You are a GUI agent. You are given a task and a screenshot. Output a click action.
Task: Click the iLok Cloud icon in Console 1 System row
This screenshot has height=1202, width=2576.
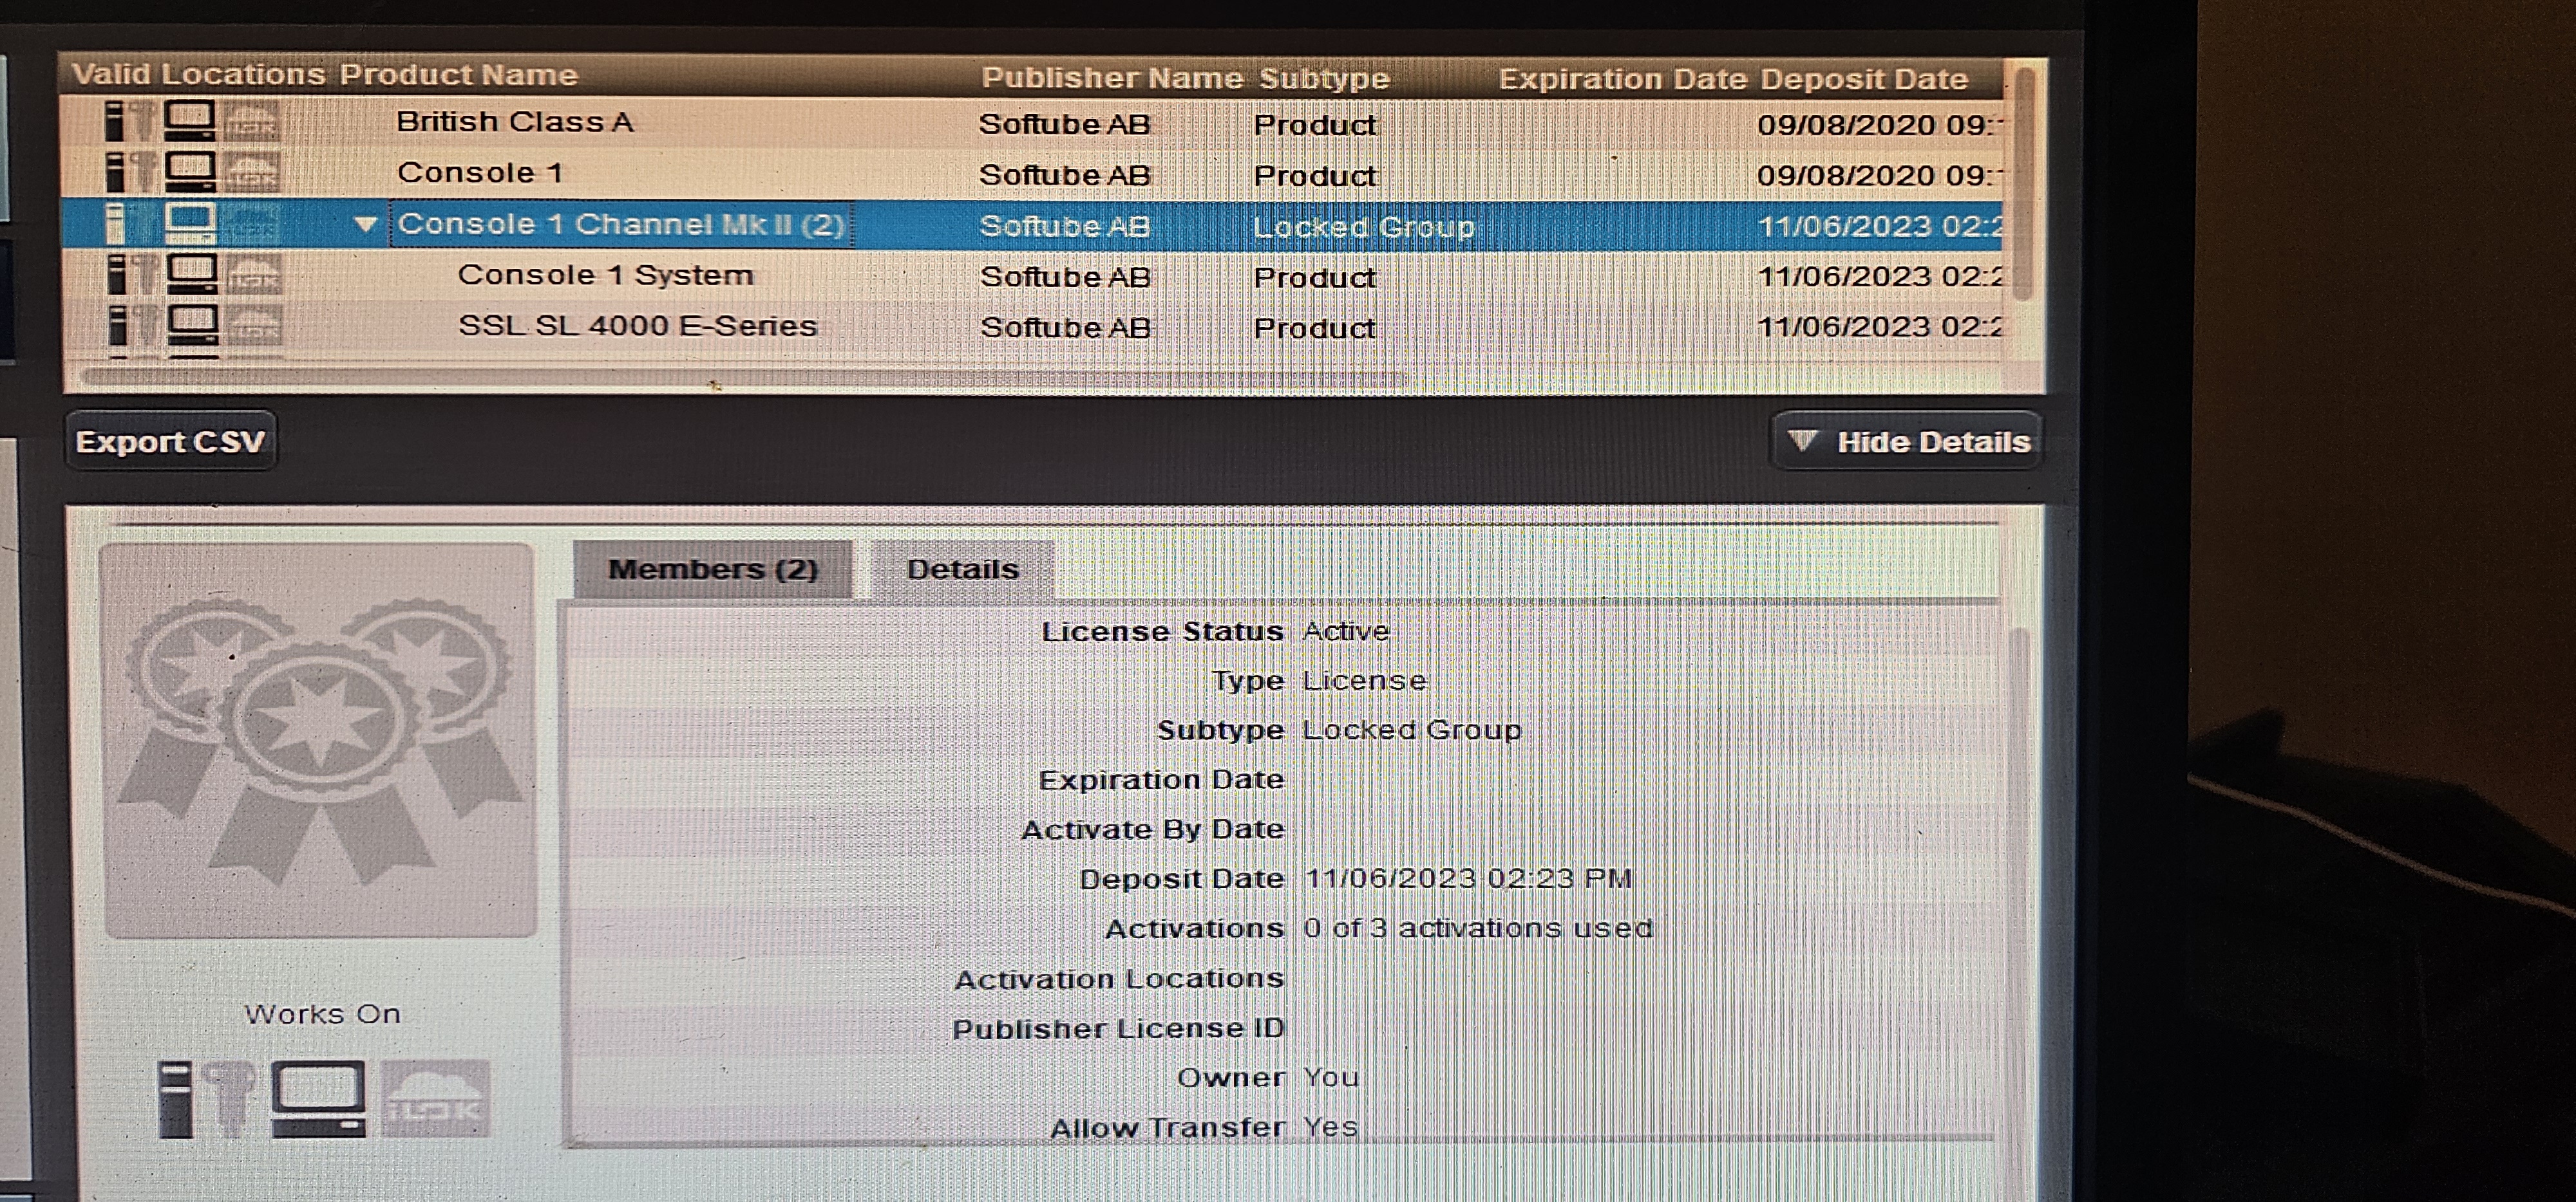(x=253, y=276)
